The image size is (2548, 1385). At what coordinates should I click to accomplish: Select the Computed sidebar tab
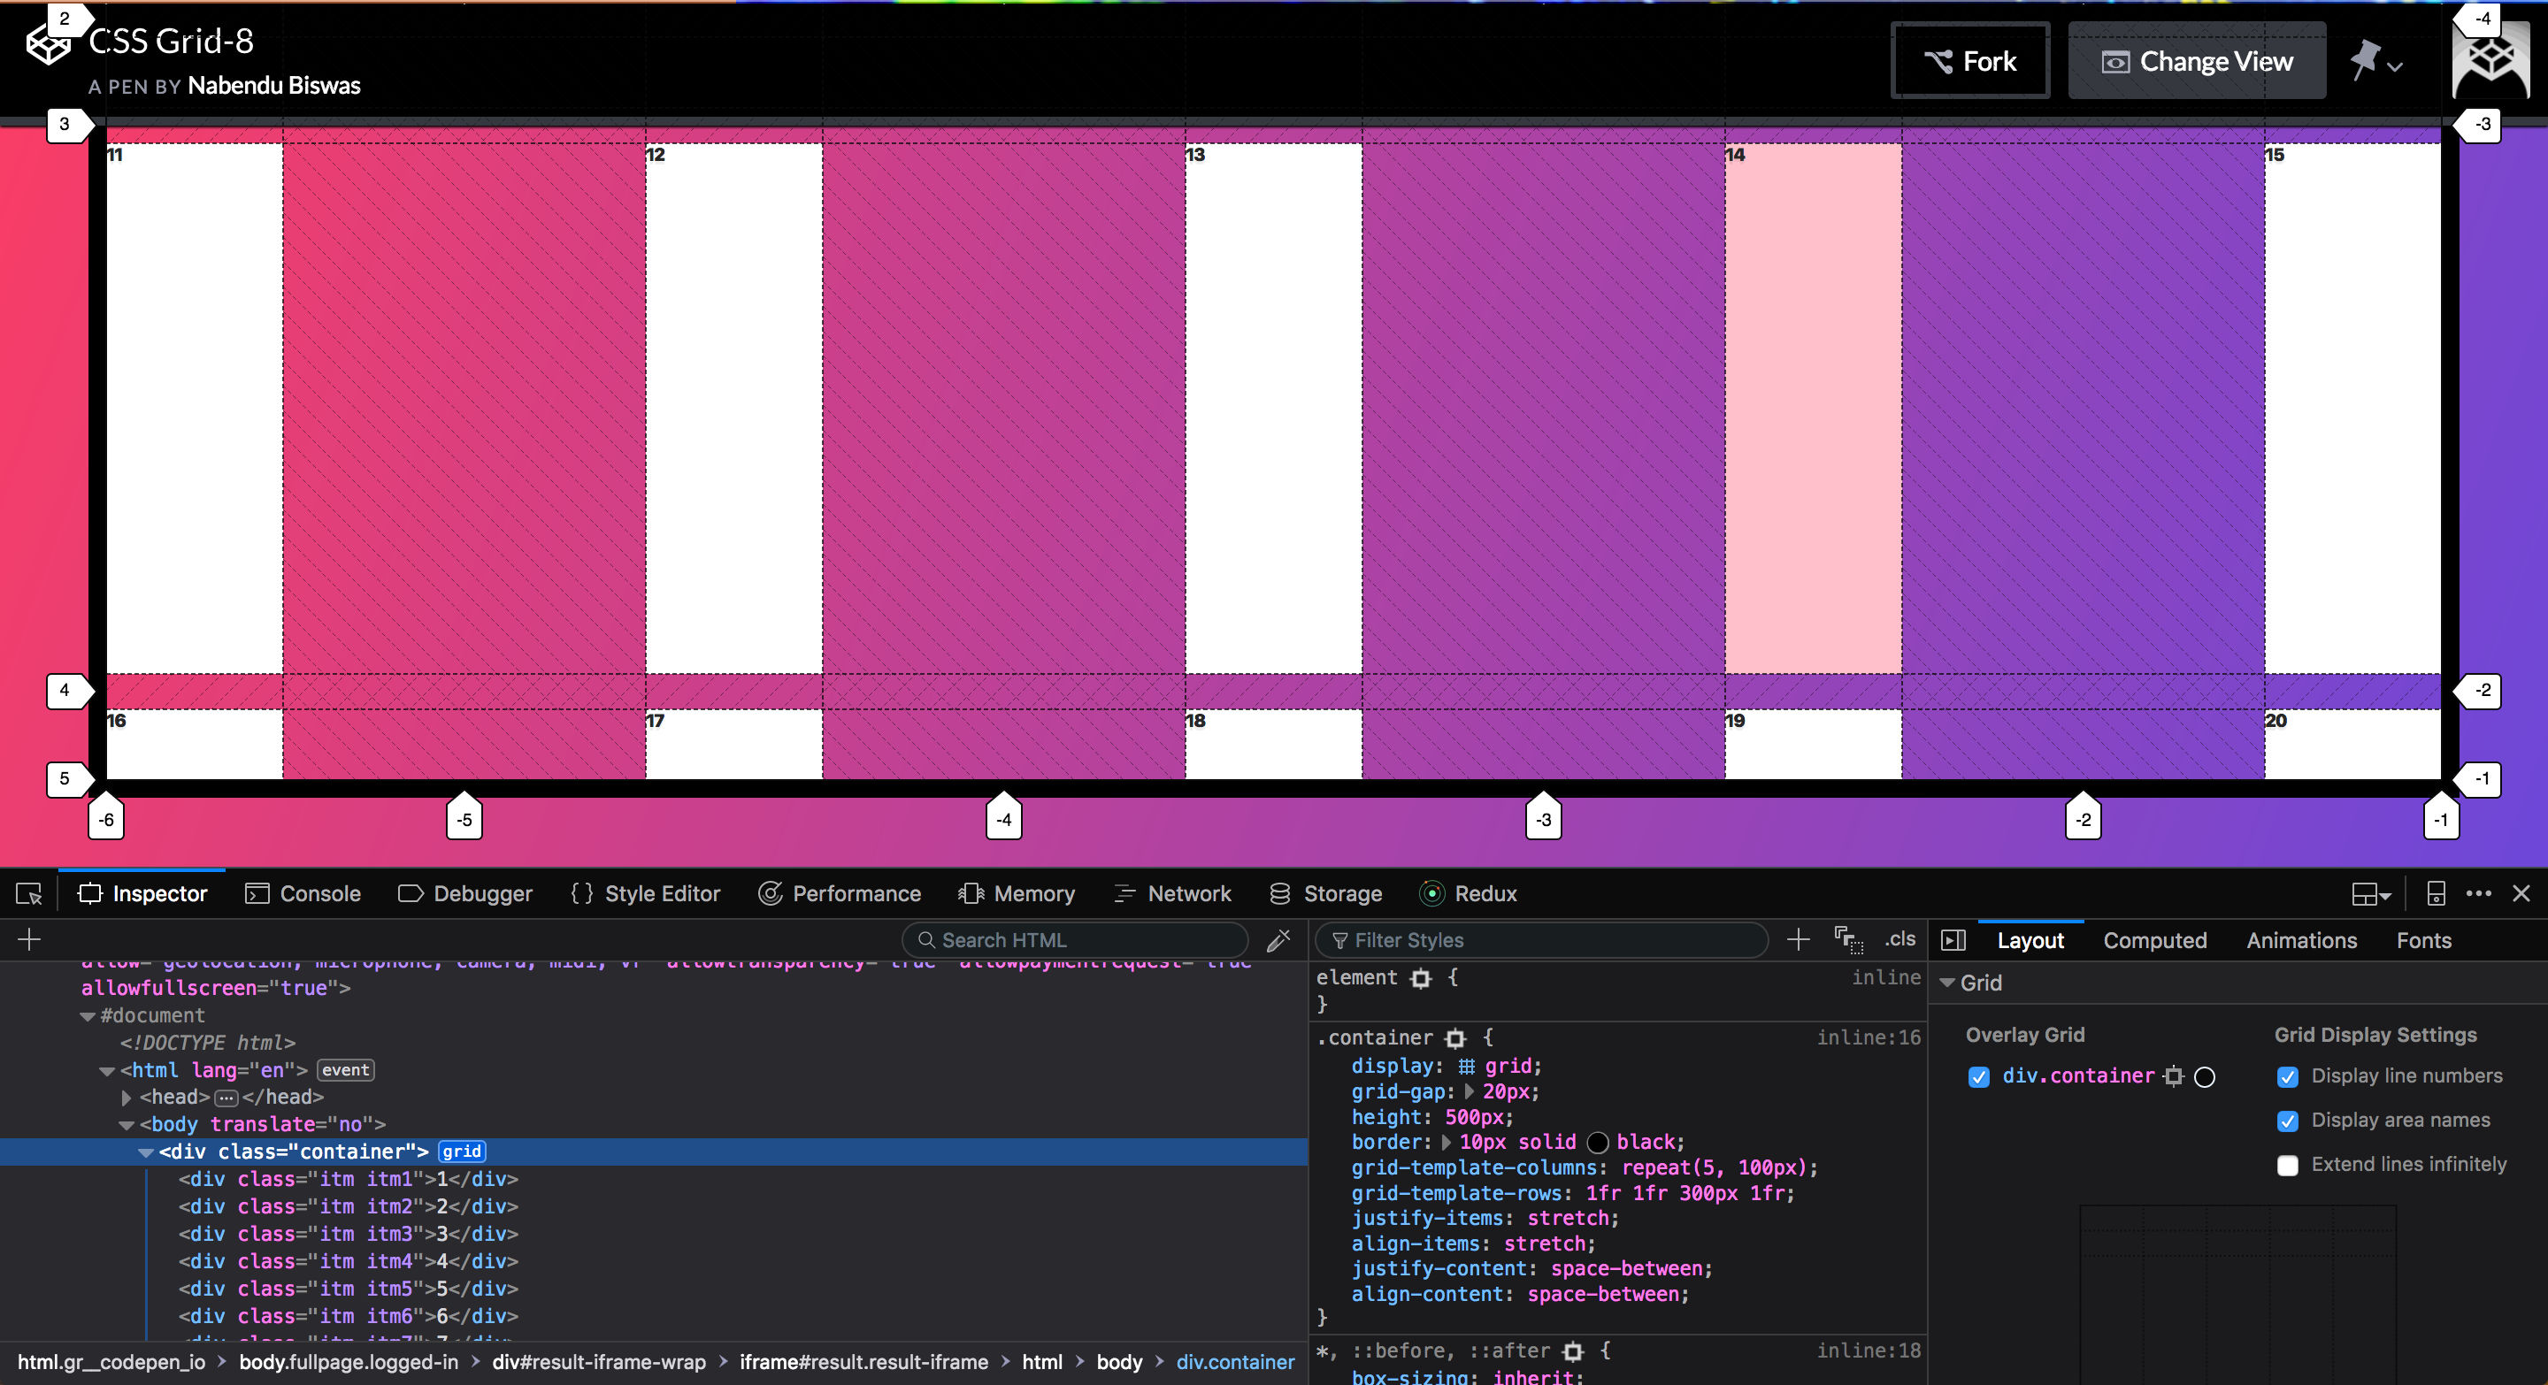(x=2154, y=940)
